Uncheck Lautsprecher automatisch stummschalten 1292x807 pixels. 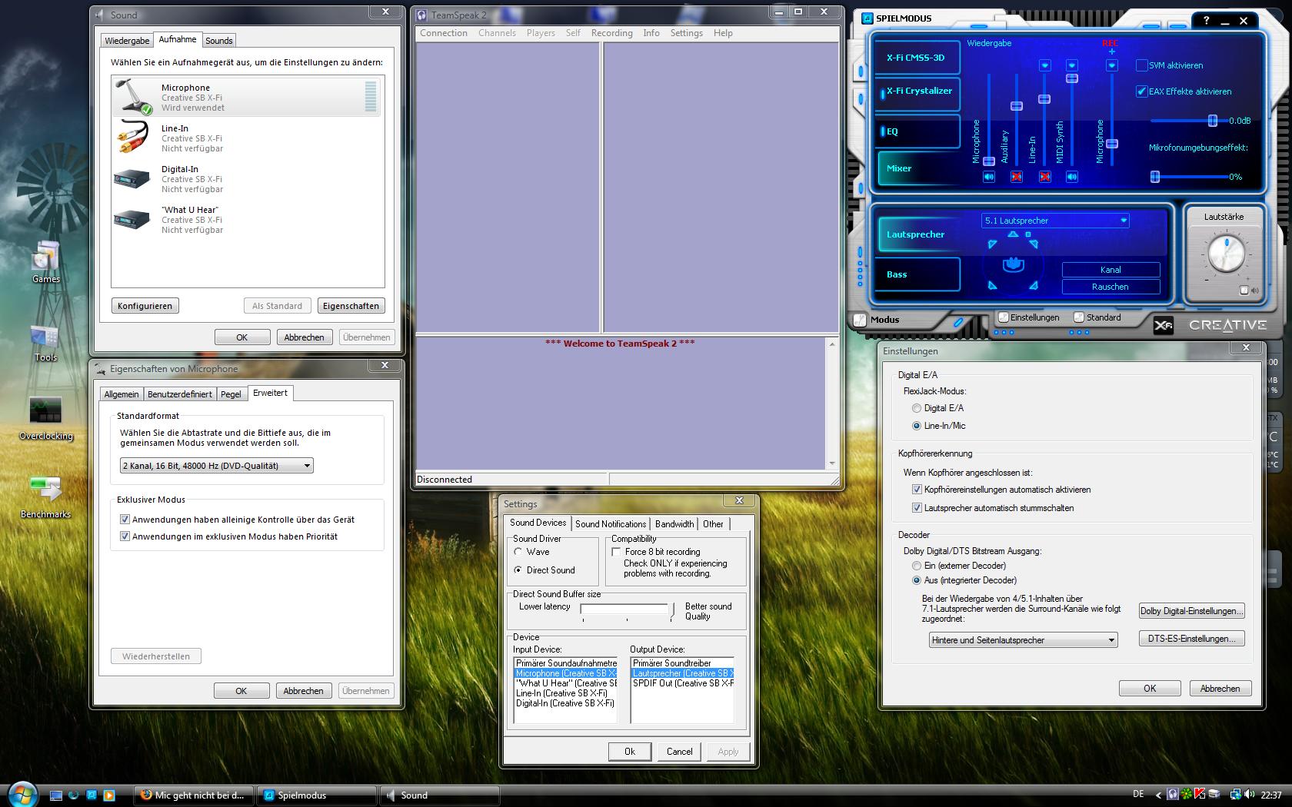click(x=916, y=508)
